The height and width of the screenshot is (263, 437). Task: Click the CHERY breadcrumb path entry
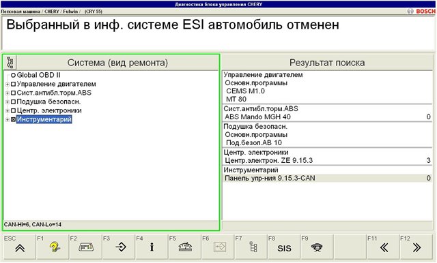(x=52, y=12)
